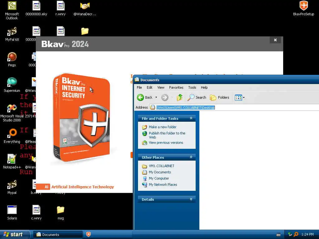Toggle the Folders pane button
The width and height of the screenshot is (319, 239).
pyautogui.click(x=220, y=97)
